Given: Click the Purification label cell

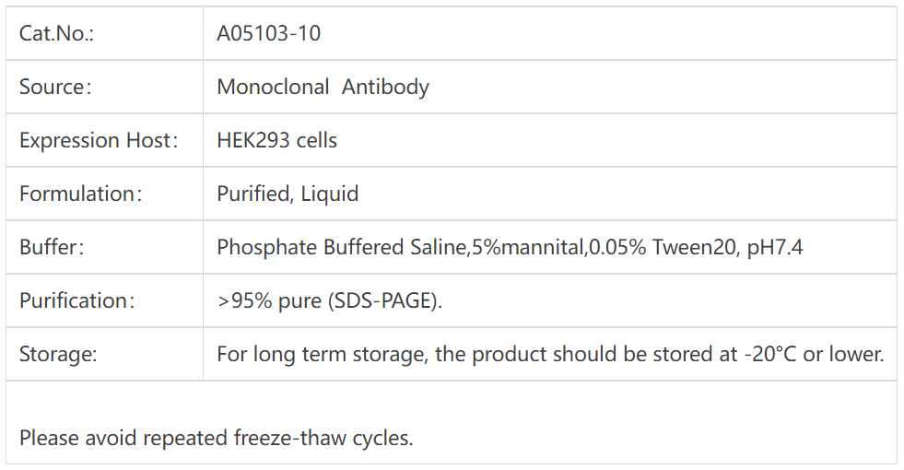Looking at the screenshot, I should tap(77, 301).
